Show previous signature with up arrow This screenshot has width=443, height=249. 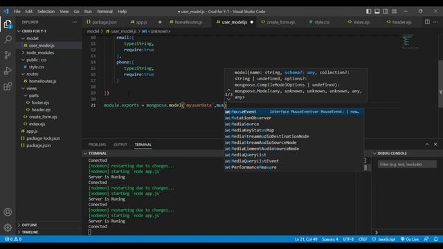pos(228,91)
